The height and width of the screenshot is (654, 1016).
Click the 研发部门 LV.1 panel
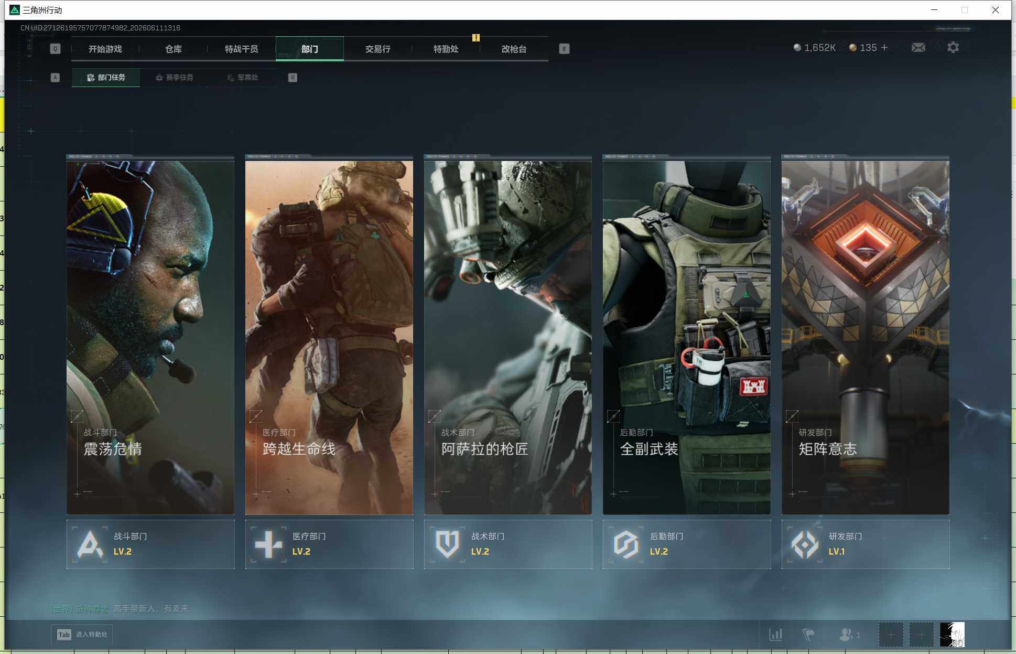click(866, 544)
